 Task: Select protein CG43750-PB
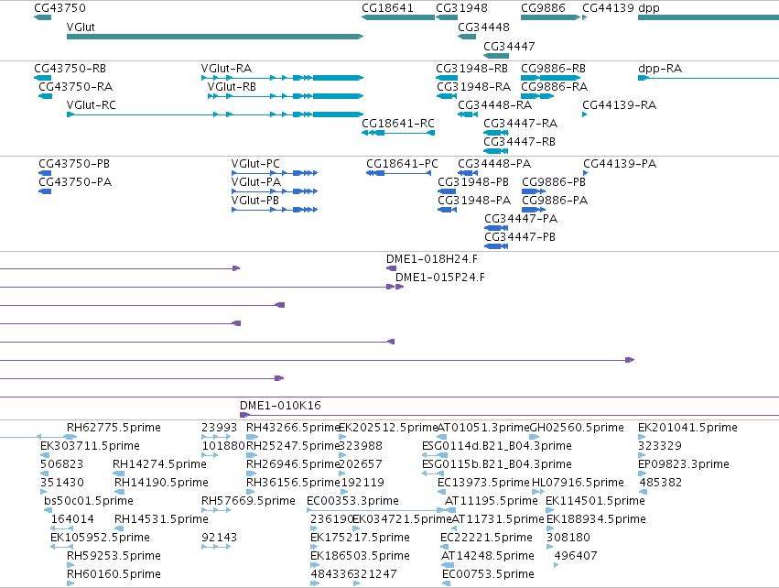point(45,173)
